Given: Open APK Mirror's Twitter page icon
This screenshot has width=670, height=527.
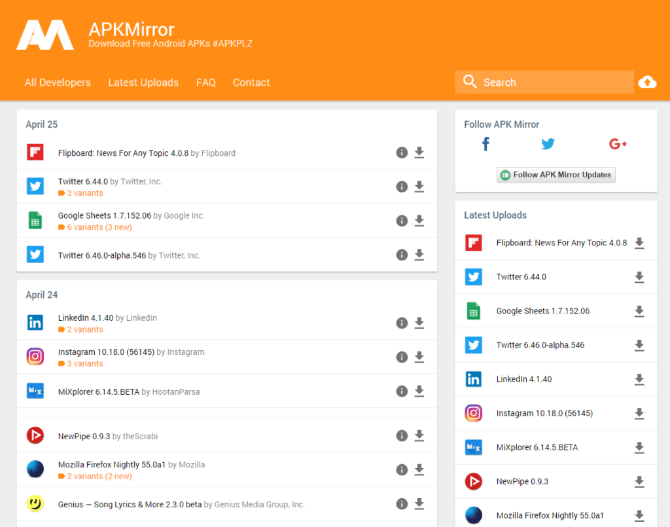Looking at the screenshot, I should coord(548,144).
